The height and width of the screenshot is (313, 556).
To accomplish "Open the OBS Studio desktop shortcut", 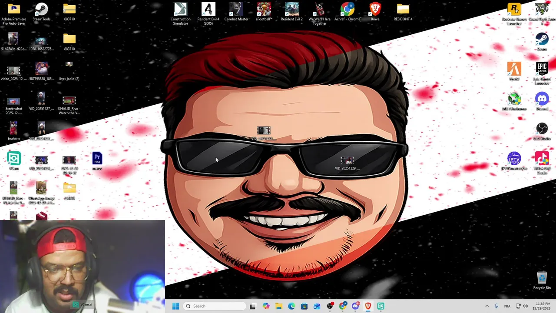I will [542, 132].
